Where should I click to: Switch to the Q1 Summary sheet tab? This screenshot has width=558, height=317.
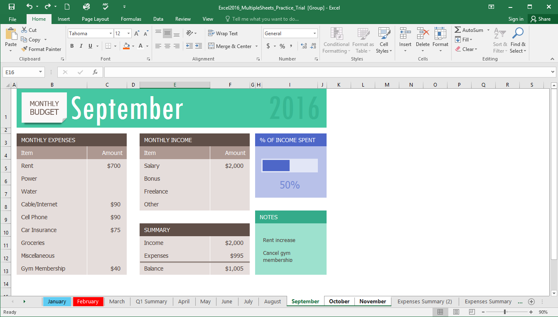click(151, 301)
